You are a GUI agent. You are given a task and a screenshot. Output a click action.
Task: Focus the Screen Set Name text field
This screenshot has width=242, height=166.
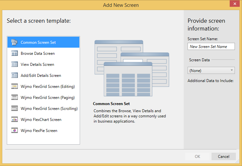(211, 46)
